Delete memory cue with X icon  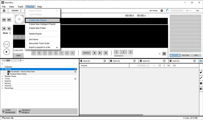(x=106, y=53)
